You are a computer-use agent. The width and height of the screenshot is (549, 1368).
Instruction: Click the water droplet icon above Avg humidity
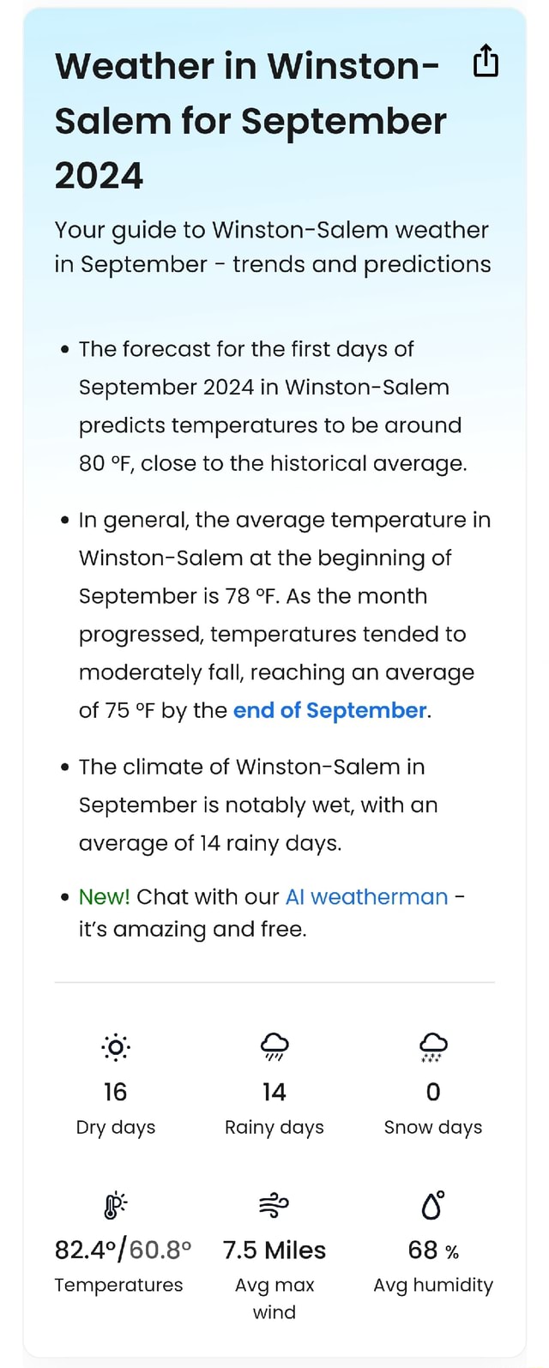coord(432,1205)
